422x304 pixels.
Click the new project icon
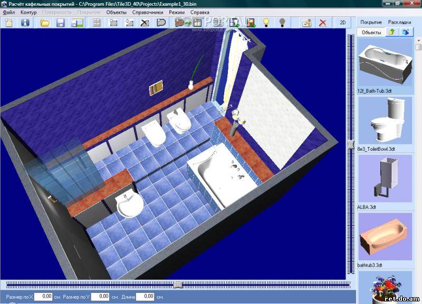(9, 23)
